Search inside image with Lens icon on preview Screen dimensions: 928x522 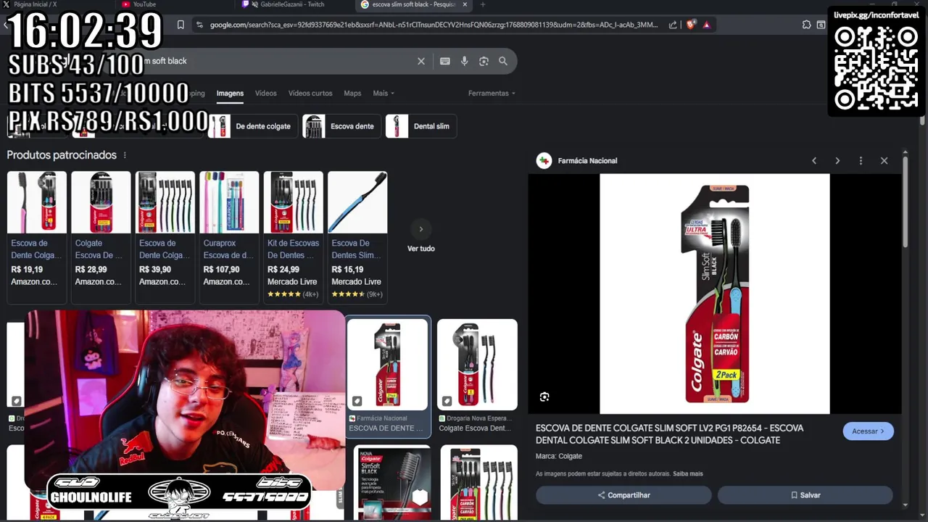[544, 397]
